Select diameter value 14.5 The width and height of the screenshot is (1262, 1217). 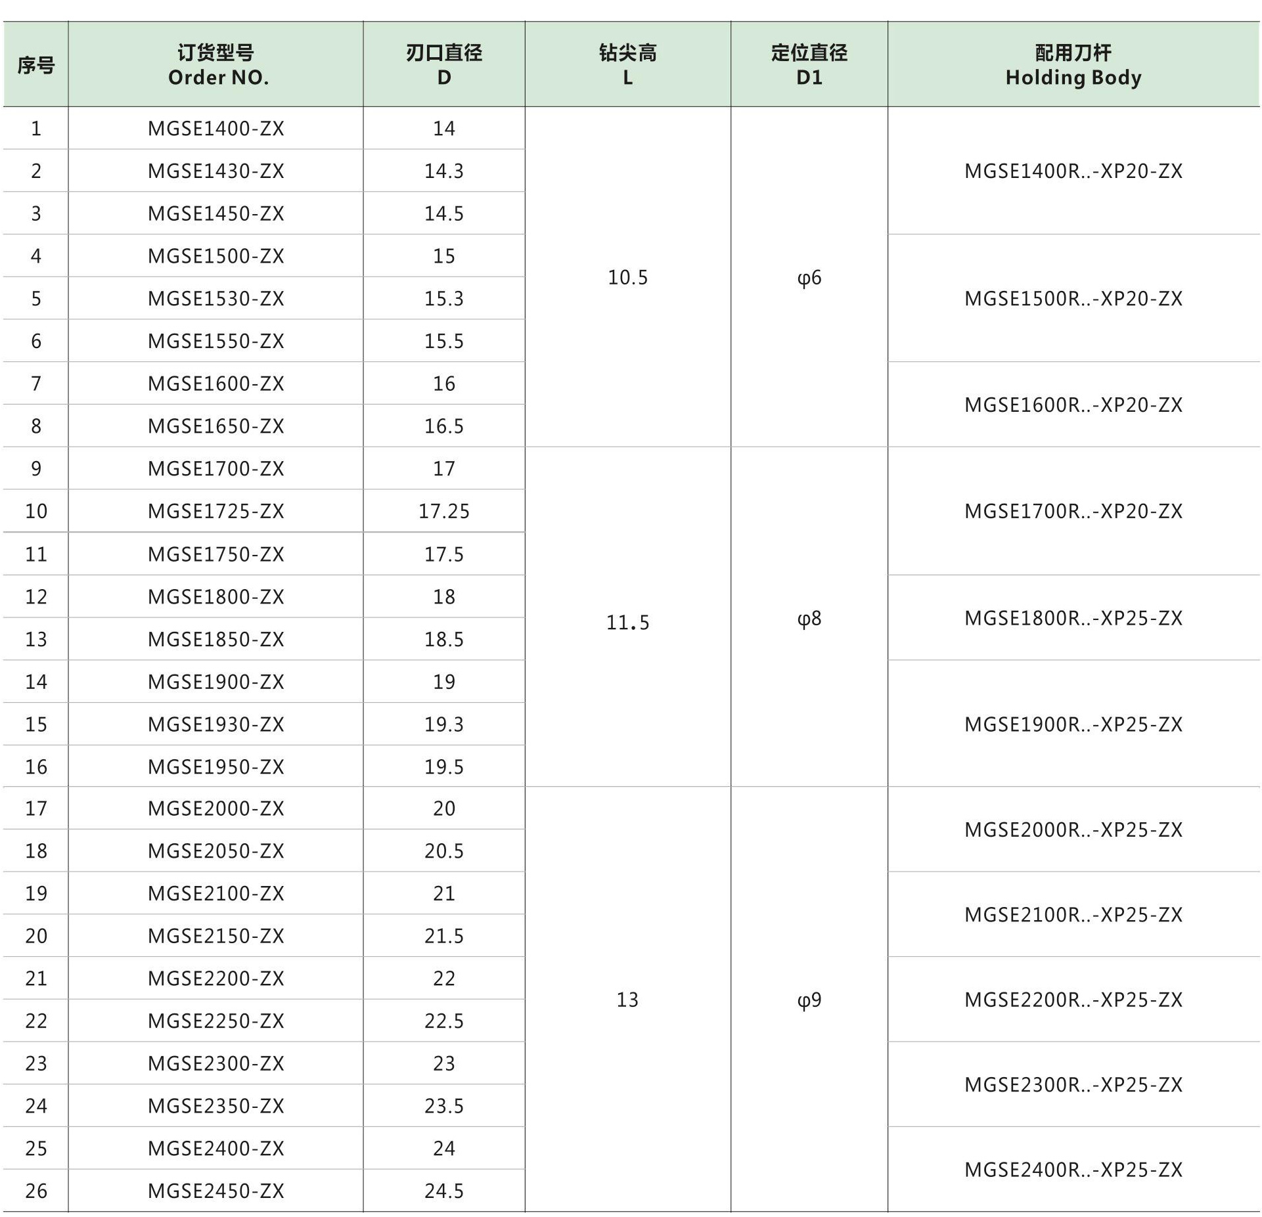pyautogui.click(x=444, y=213)
